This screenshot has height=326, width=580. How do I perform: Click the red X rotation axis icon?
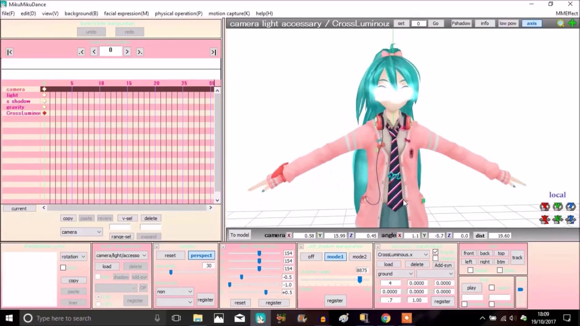(x=545, y=207)
